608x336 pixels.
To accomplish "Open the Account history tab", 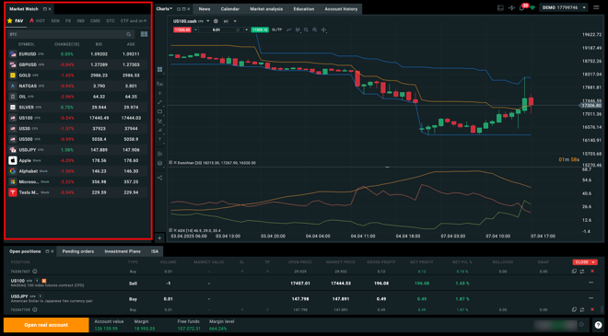I will pos(341,9).
